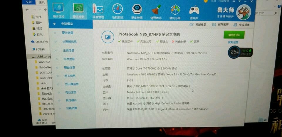Open the 论坛 link in Ludashi title bar
282x137 pixels.
[x=213, y=1]
